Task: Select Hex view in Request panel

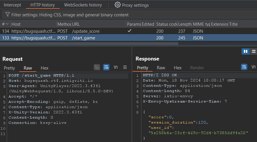Action: [x=44, y=68]
